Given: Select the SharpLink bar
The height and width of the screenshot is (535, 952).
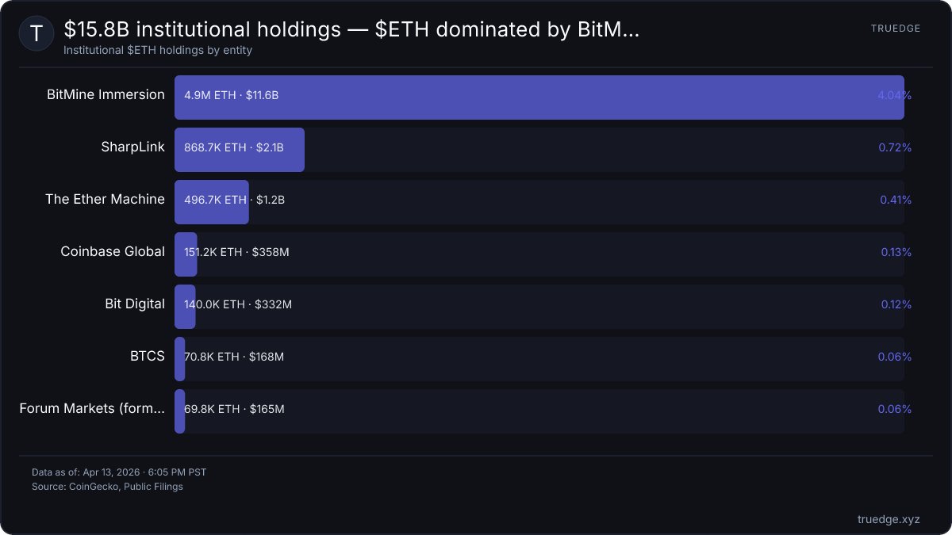Looking at the screenshot, I should 240,150.
